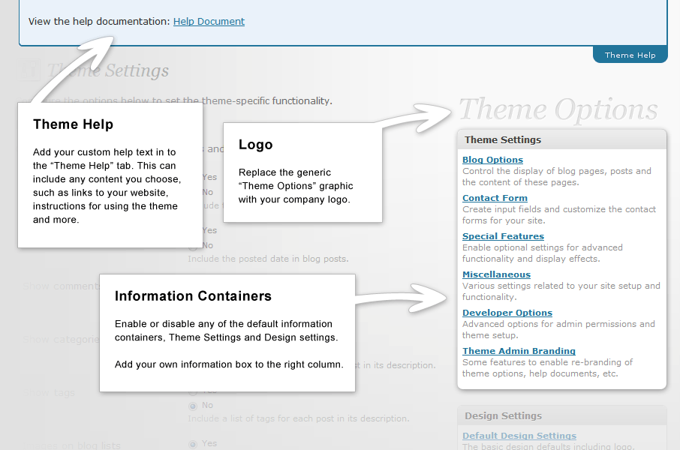Viewport: 680px width, 450px height.
Task: Click the Theme Help callout box title
Action: (74, 124)
